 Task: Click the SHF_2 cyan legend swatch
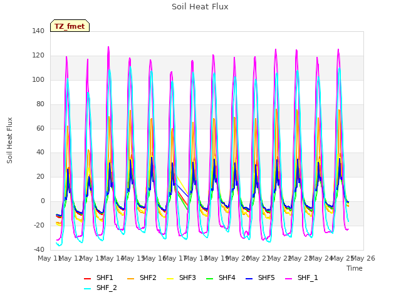pos(88,289)
